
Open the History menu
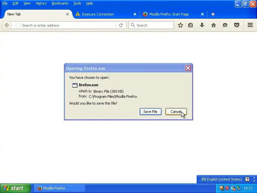coord(41,3)
